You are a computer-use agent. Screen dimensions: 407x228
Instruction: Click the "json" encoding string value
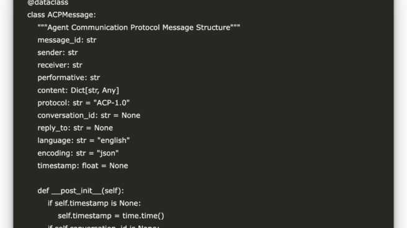(x=108, y=153)
